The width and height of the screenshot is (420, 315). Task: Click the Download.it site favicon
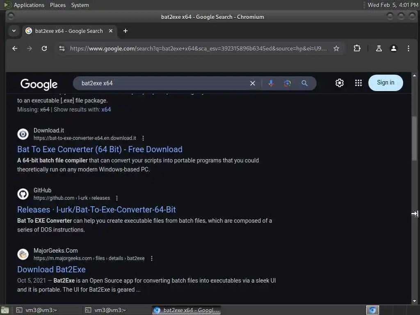[23, 134]
